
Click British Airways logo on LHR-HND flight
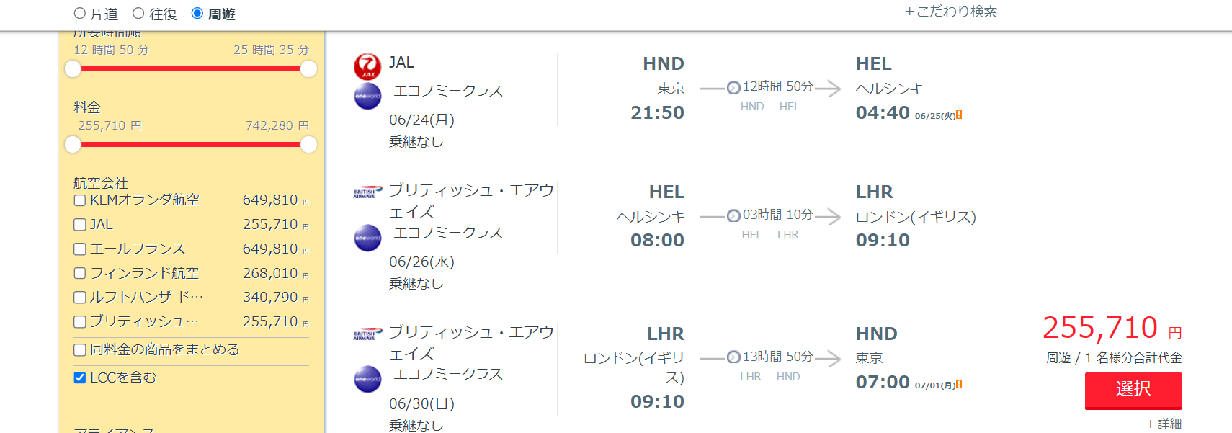367,335
